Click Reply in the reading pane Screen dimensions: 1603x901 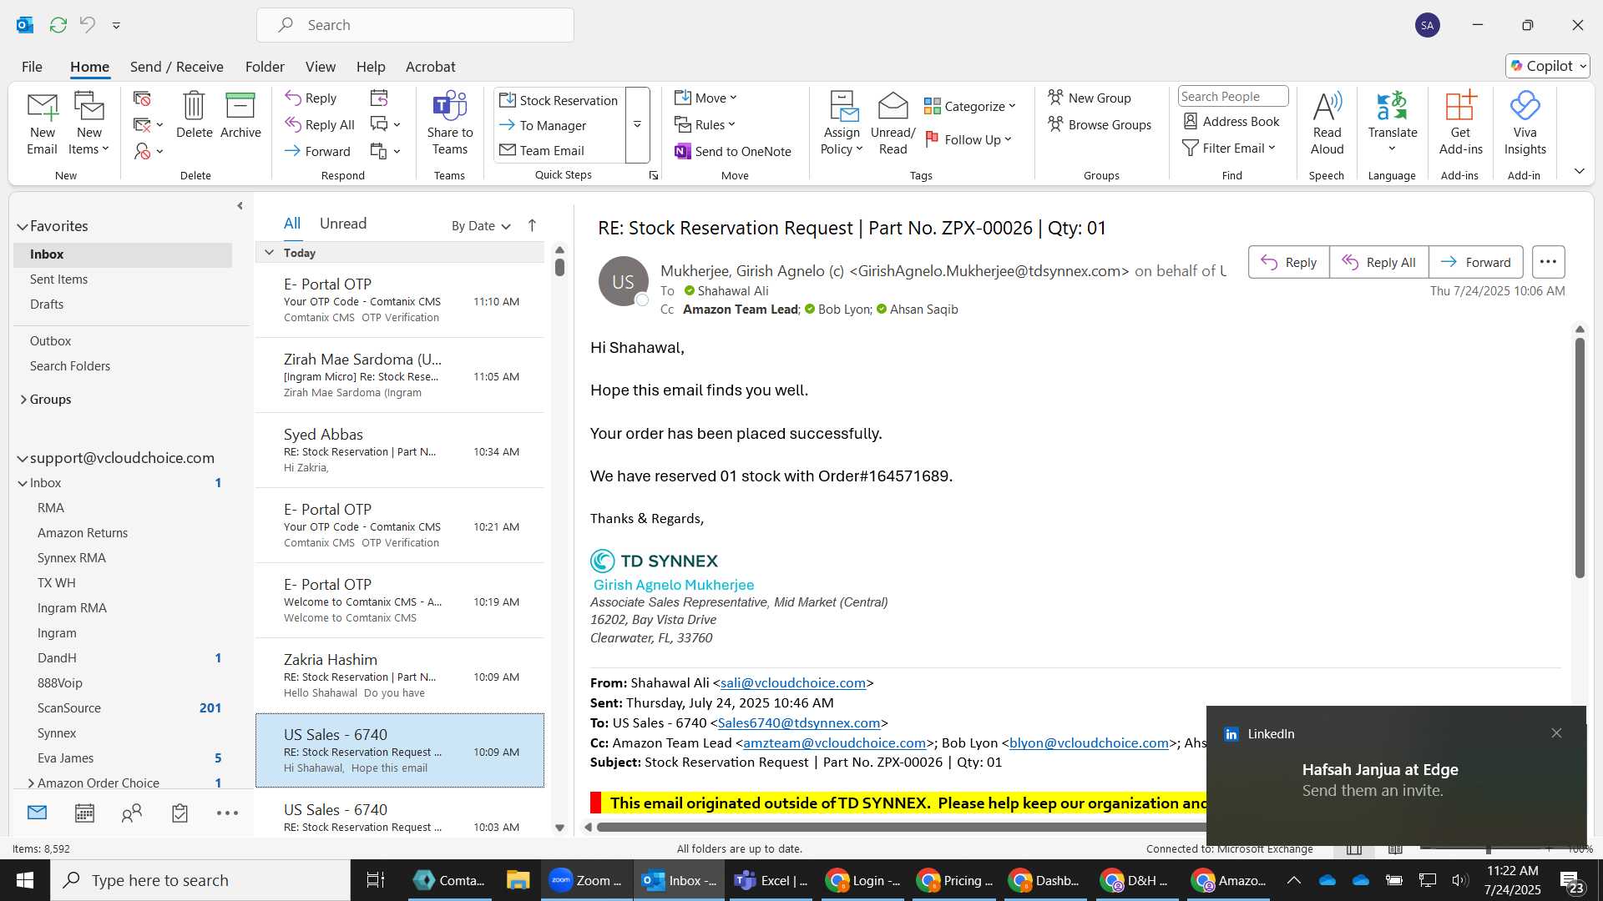point(1288,262)
